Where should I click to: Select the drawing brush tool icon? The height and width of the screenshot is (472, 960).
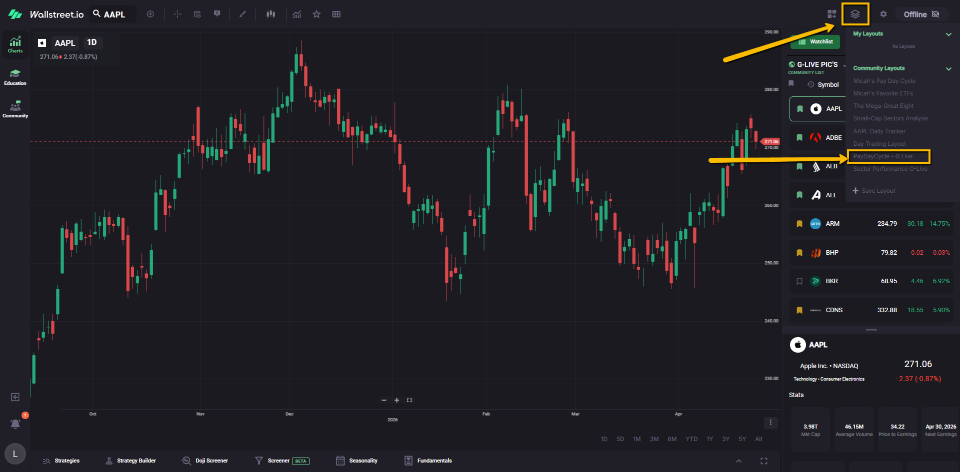tap(242, 14)
